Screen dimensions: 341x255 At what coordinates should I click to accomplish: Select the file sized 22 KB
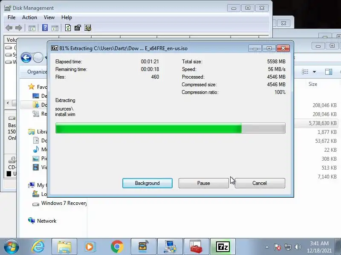click(330, 150)
